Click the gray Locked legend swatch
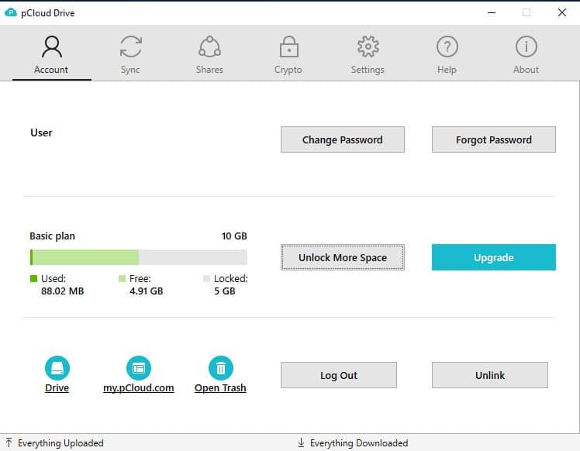This screenshot has height=451, width=580. point(207,278)
